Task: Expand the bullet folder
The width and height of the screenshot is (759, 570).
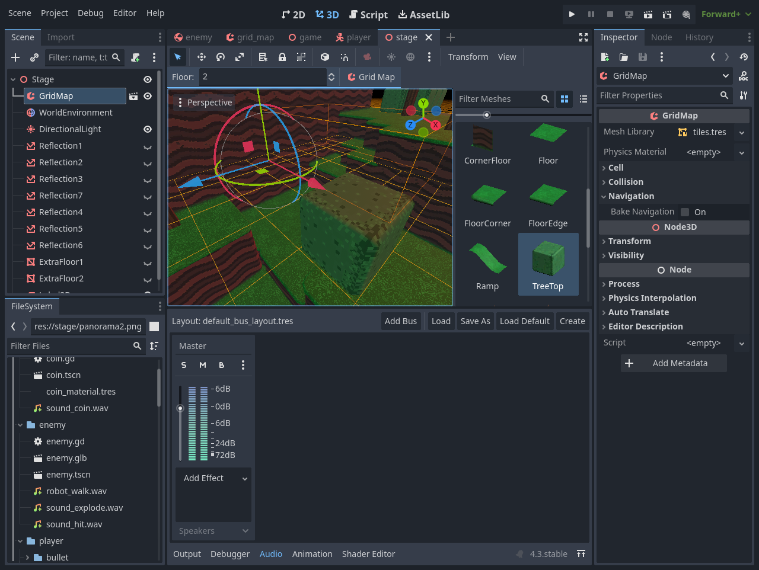Action: [x=27, y=558]
